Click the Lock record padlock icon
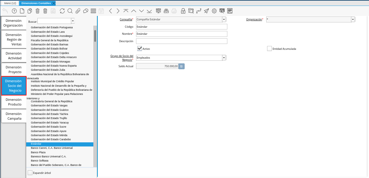Viewport: 369px width, 178px height. click(183, 11)
